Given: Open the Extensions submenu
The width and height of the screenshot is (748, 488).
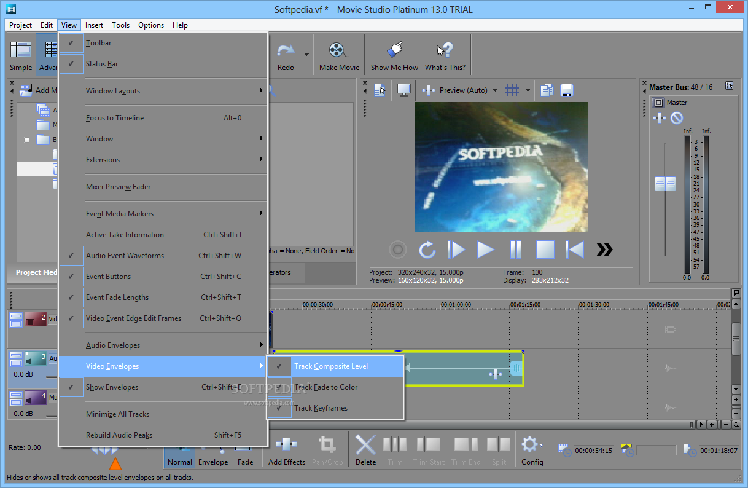Looking at the screenshot, I should pyautogui.click(x=163, y=160).
